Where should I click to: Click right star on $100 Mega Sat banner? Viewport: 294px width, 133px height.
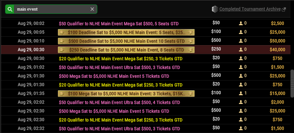191,93
